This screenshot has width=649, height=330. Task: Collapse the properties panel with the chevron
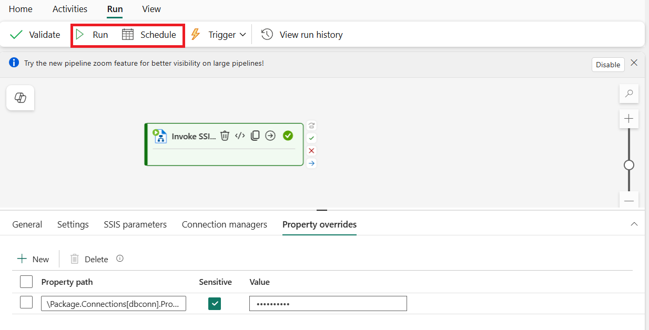634,223
